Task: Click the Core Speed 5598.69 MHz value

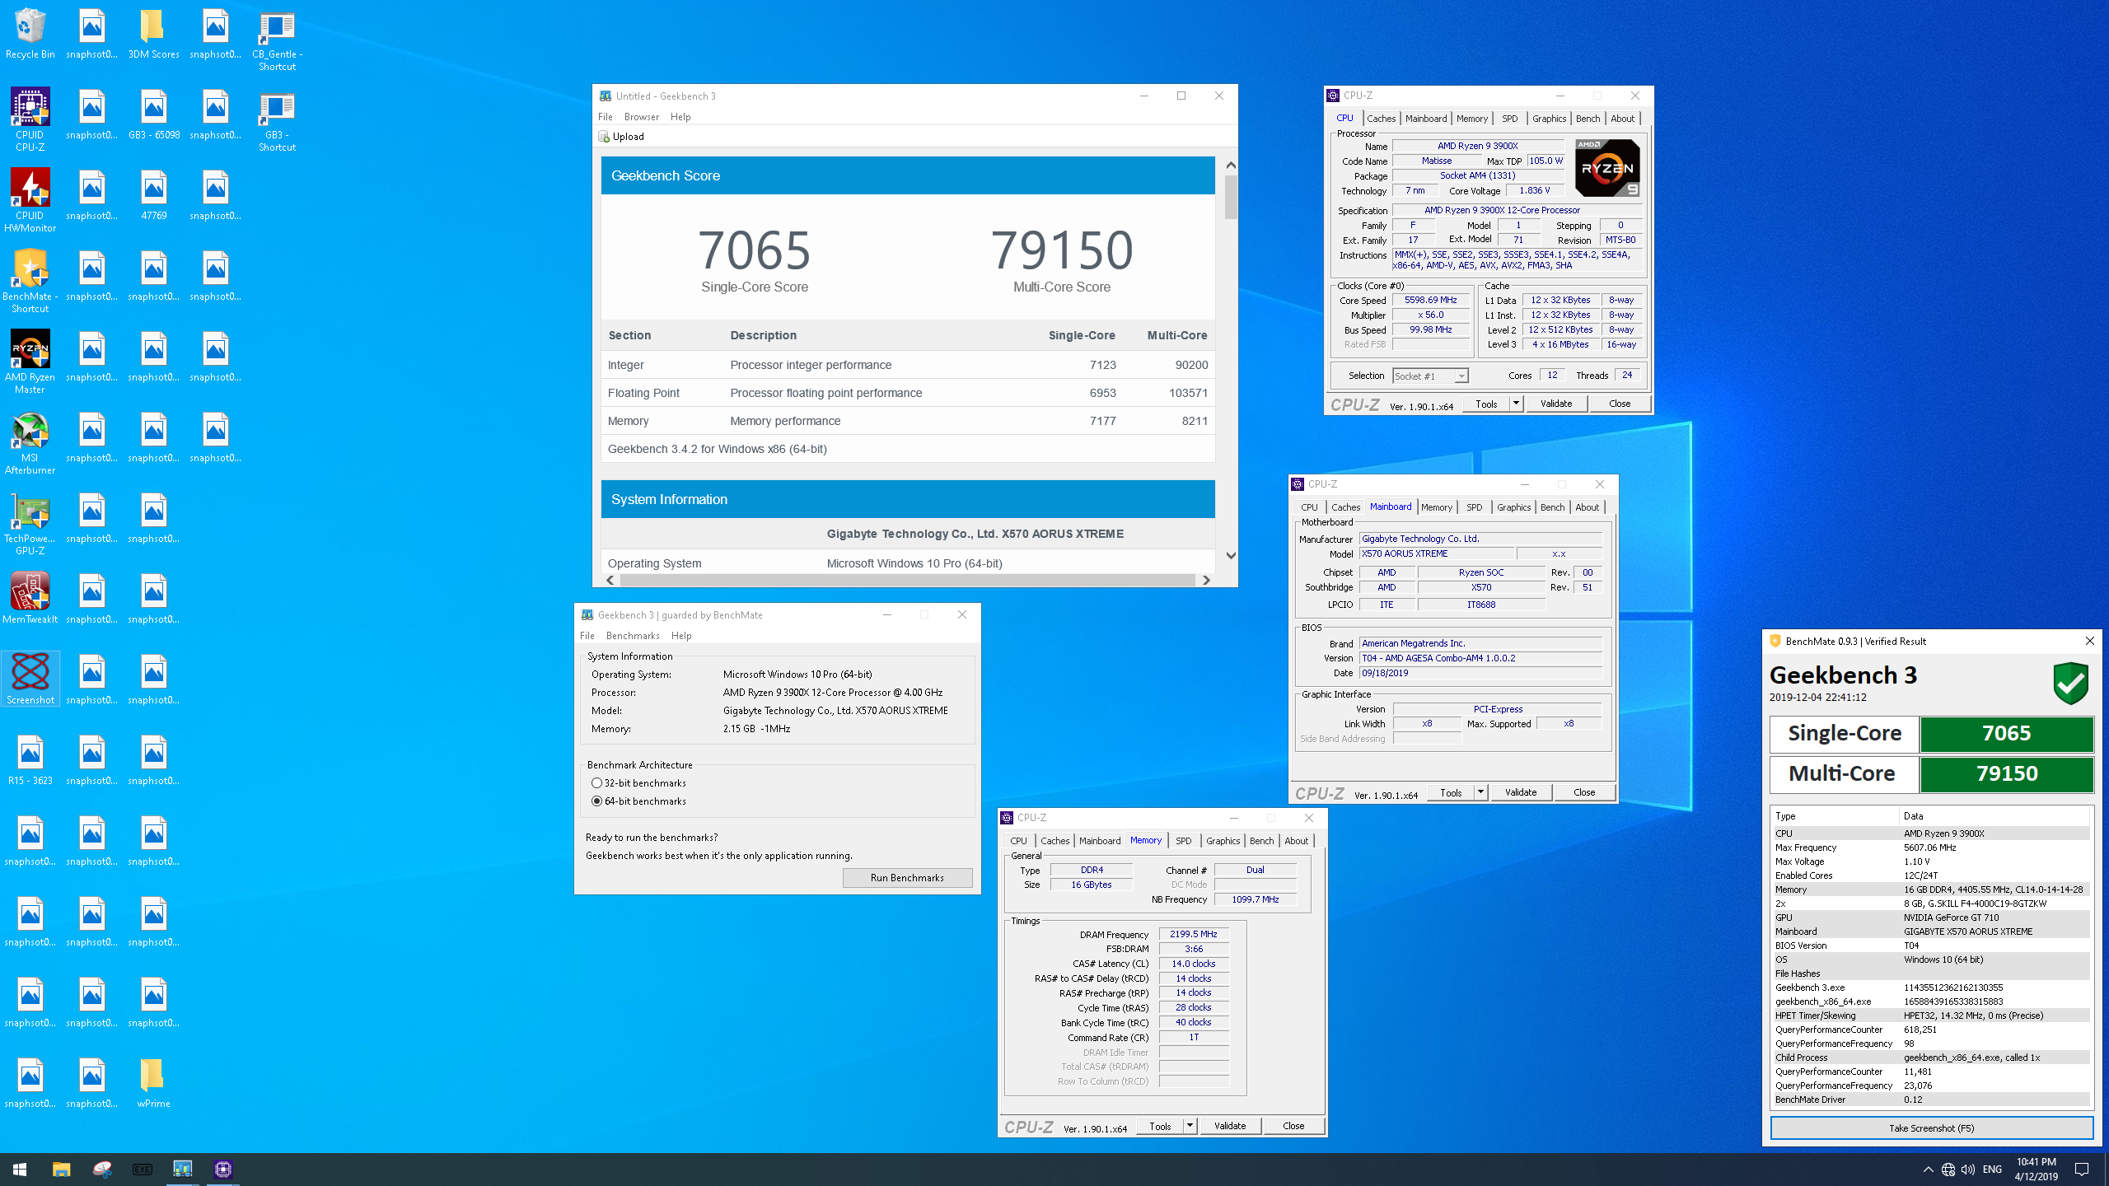Action: (x=1430, y=301)
